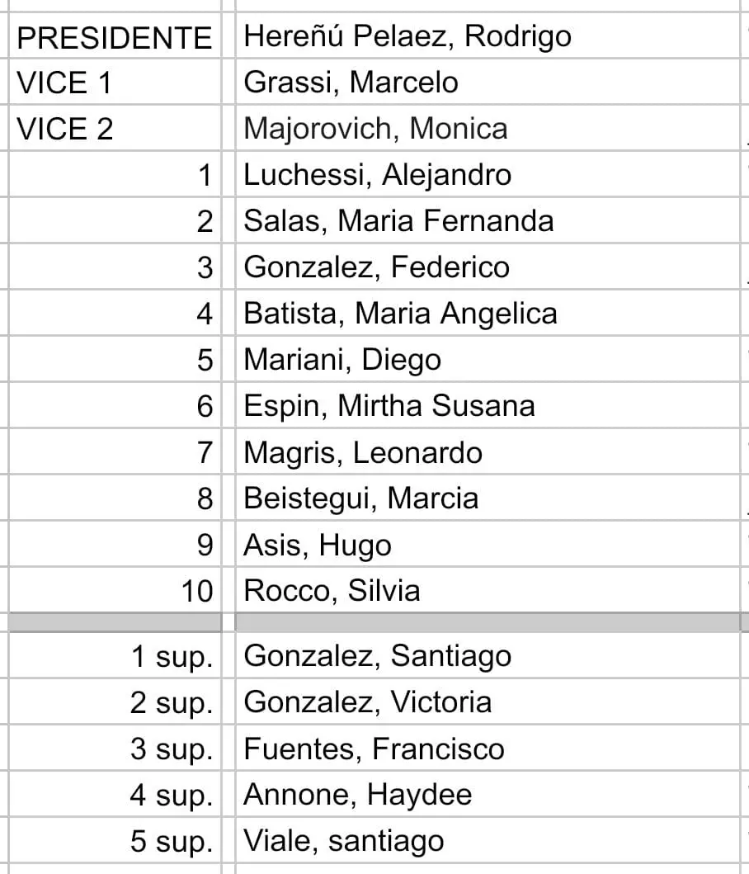749x874 pixels.
Task: Select the Viale, santiago cell
Action: coord(344,841)
